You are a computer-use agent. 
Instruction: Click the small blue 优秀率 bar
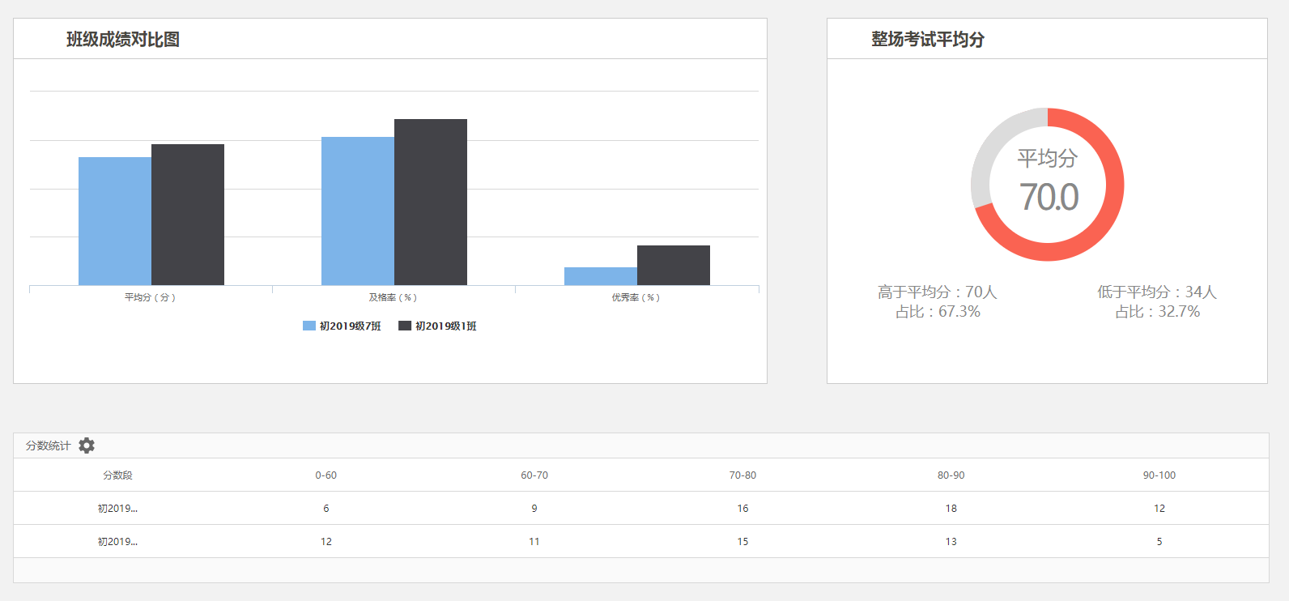(x=601, y=276)
